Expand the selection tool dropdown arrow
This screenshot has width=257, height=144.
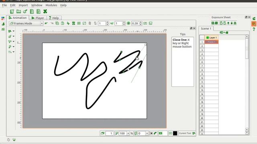[x=14, y=36]
